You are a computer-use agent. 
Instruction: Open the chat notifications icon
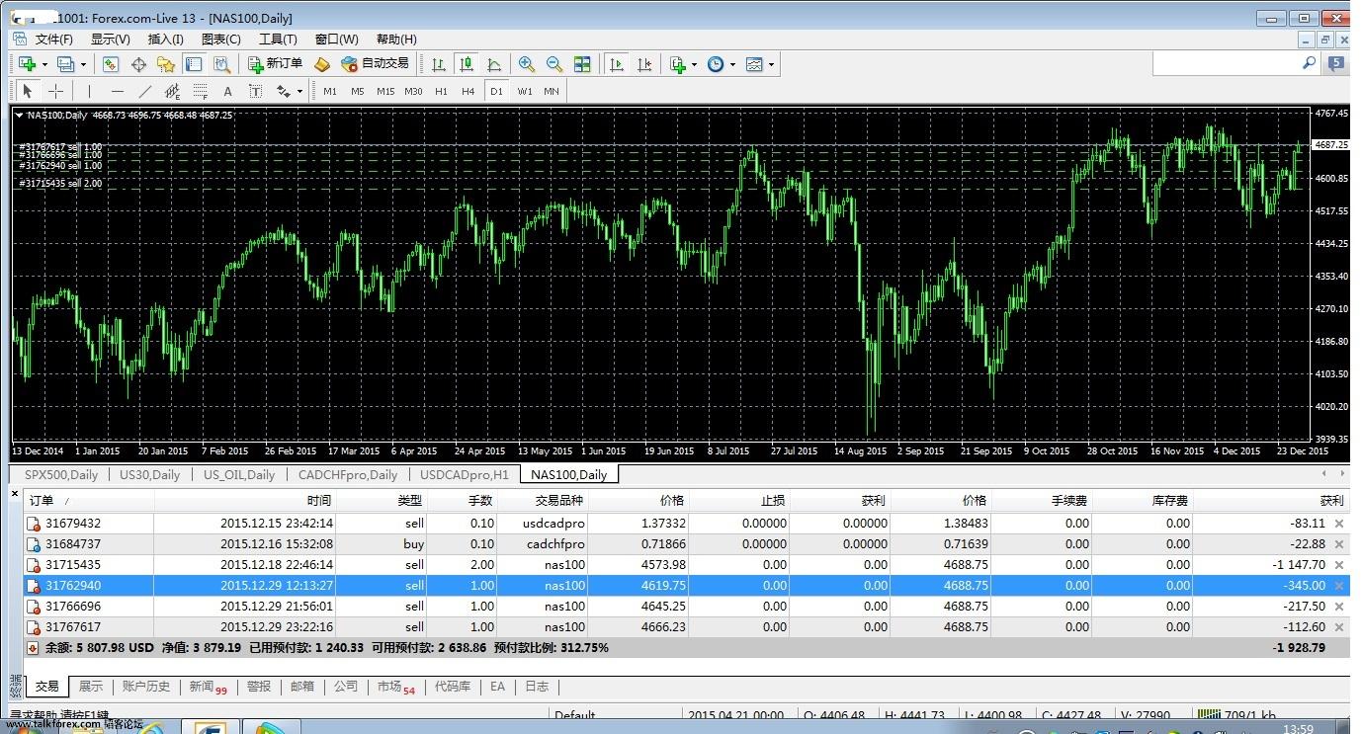(1336, 63)
